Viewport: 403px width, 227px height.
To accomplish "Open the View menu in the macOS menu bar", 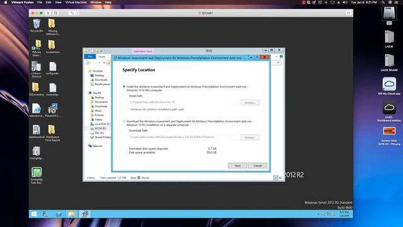I will [x=58, y=3].
